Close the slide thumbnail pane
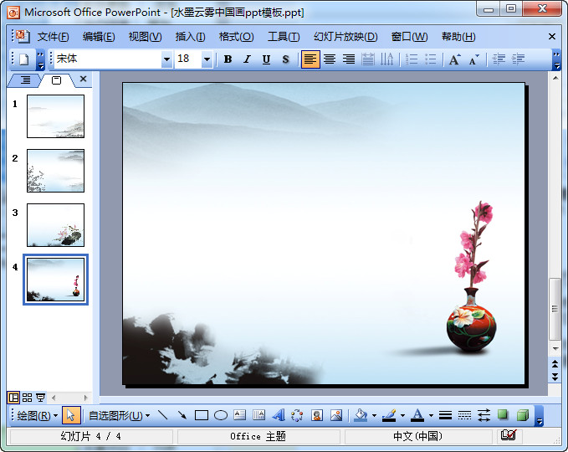This screenshot has width=568, height=452. coord(84,79)
